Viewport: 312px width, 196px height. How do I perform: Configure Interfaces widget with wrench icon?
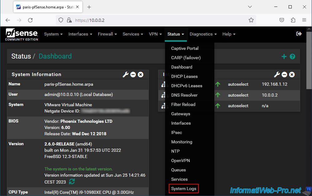click(x=277, y=74)
